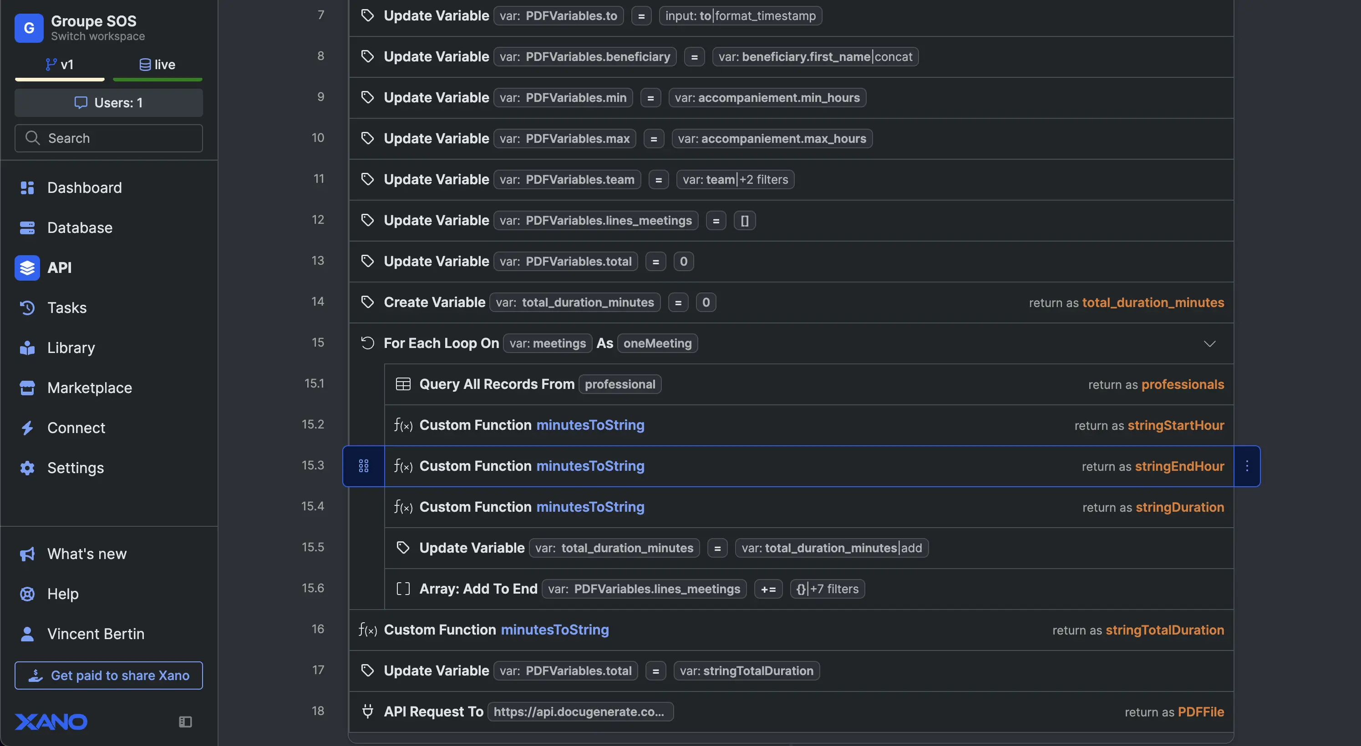Collapse the For Each Loop chevron
1361x746 pixels.
click(1209, 343)
